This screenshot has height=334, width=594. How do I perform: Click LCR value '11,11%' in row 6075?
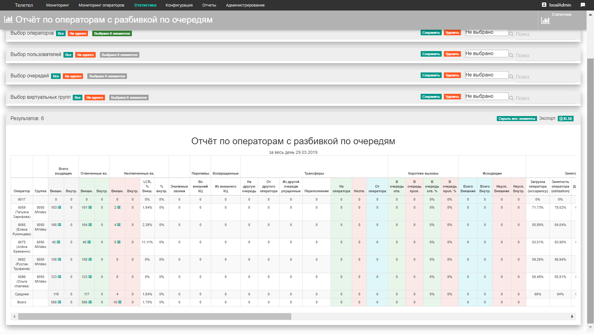[x=147, y=242]
